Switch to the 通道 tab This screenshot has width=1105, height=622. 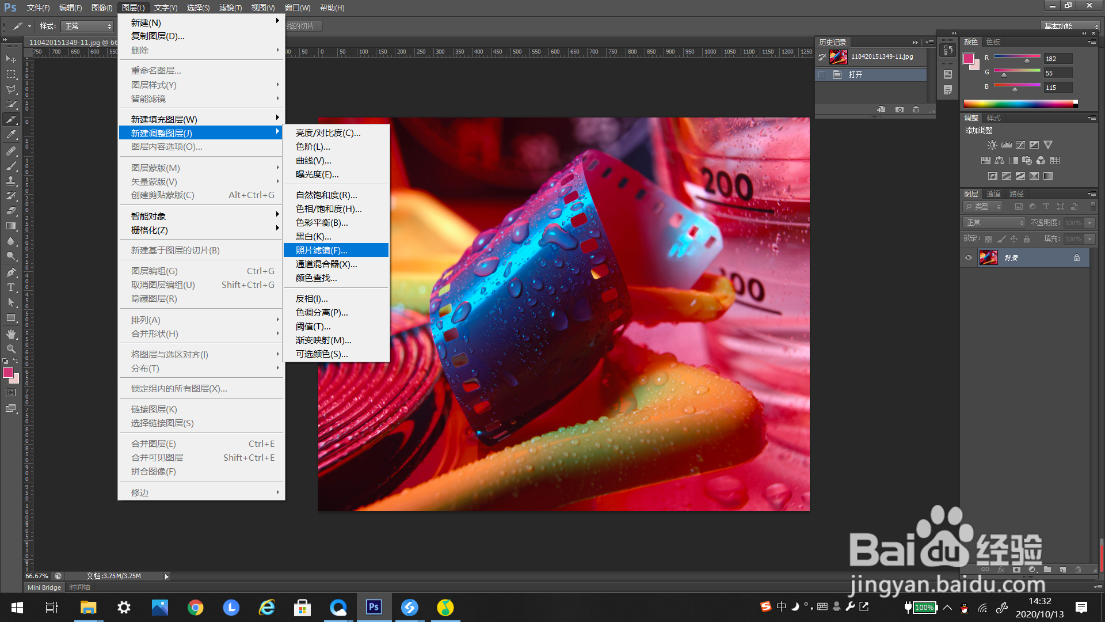pos(993,194)
